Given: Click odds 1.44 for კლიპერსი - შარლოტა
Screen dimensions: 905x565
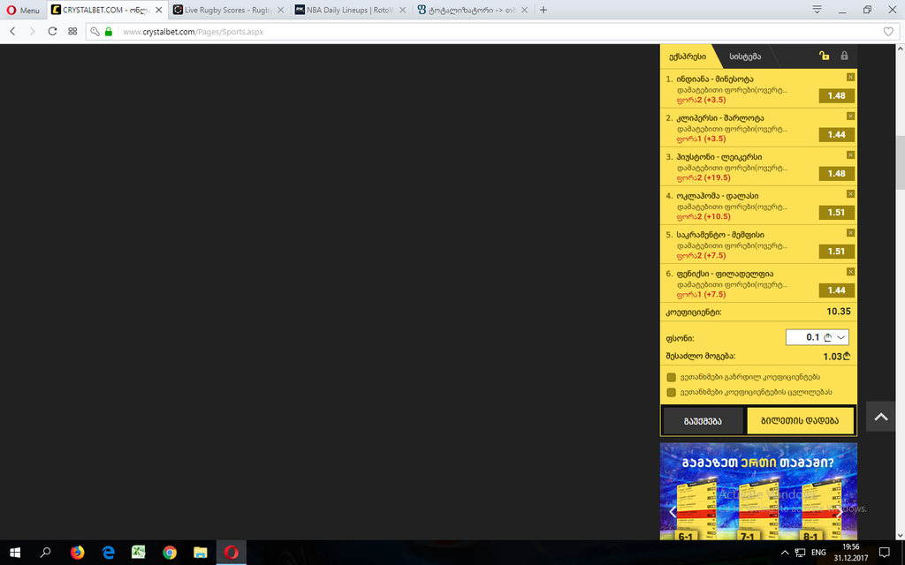Looking at the screenshot, I should tap(836, 134).
